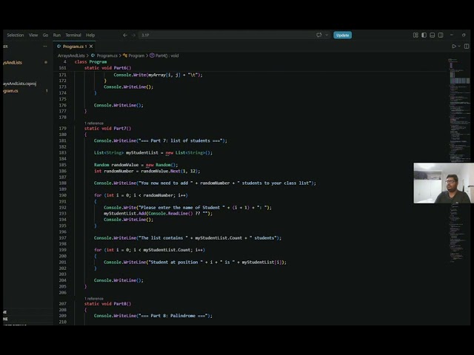Click the 'You now need to add' line
The image size is (474, 355).
coord(205,183)
